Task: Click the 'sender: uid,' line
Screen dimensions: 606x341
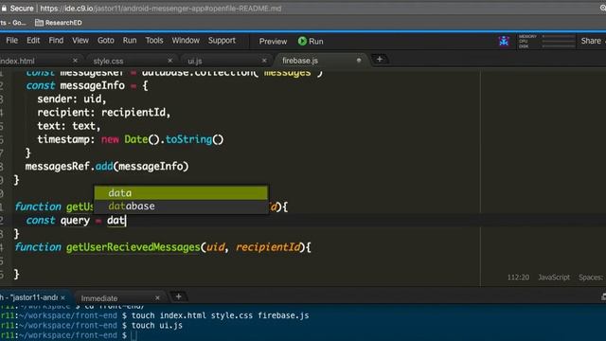Action: 72,99
